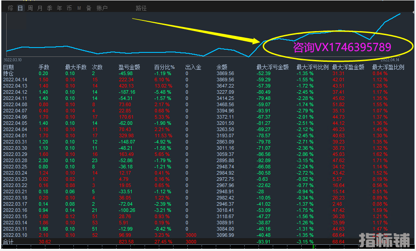Select the 年 yearly tab
This screenshot has width=416, height=251.
coord(60,8)
